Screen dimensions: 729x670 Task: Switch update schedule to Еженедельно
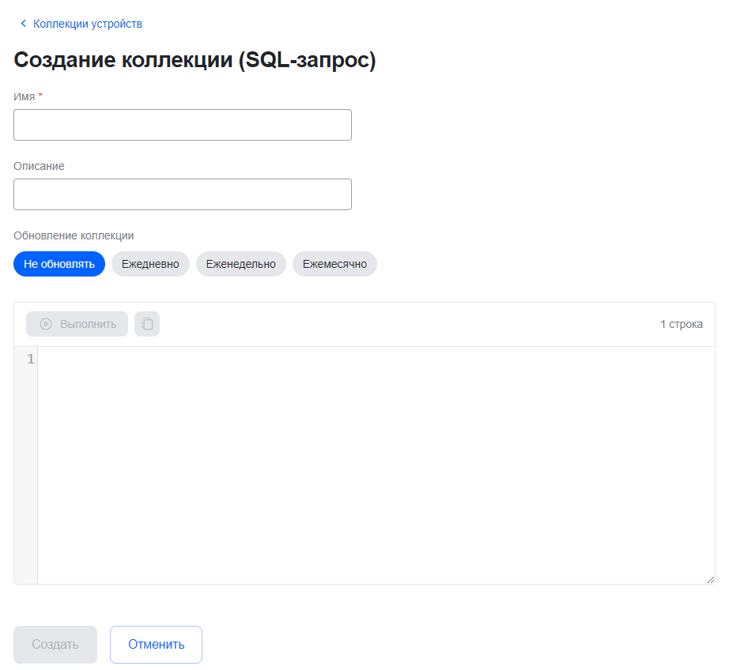point(241,264)
